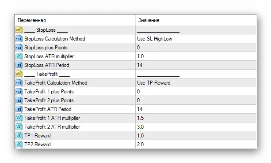Select the integer icon for StopLoss Calculation Method
The width and height of the screenshot is (271, 163).
click(19, 39)
